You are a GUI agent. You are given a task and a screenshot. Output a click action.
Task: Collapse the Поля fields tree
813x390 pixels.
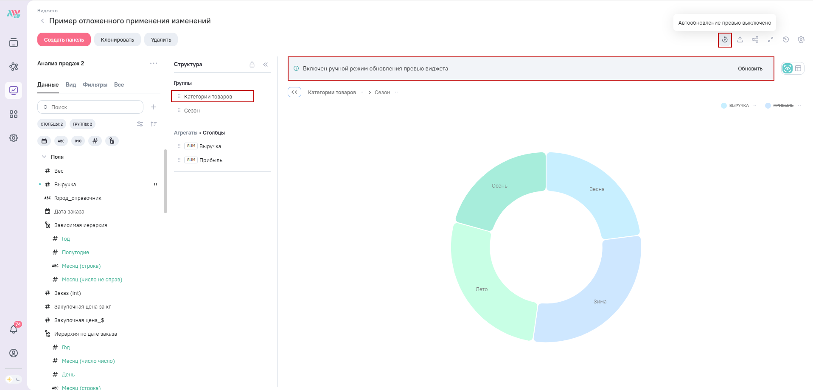point(44,157)
